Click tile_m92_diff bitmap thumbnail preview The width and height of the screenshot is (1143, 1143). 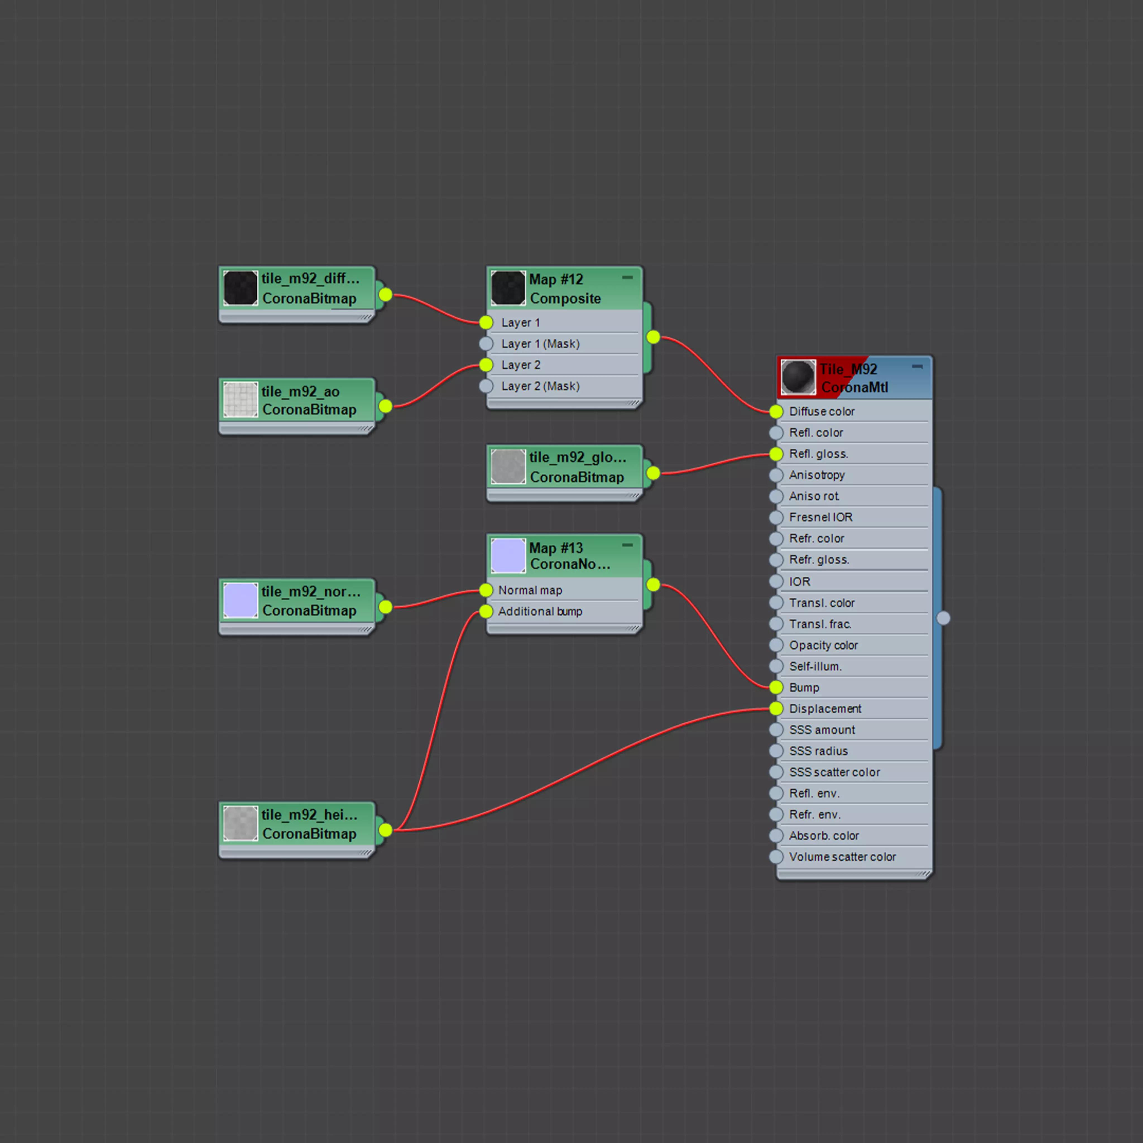point(240,288)
